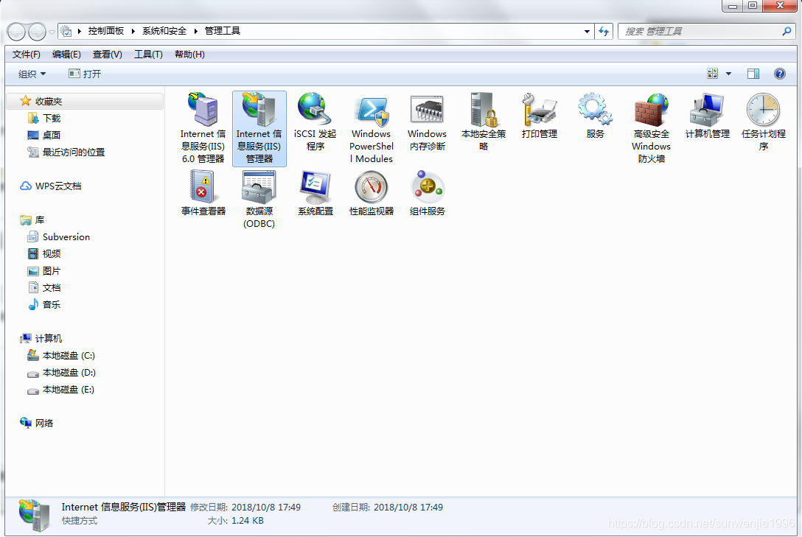This screenshot has height=537, width=802.
Task: Click 管理工具 breadcrumb segment
Action: pos(223,31)
